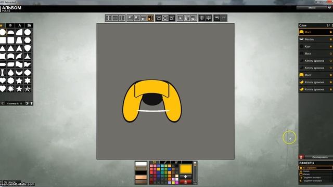Toggle star on last Коготь дракона layer
This screenshot has width=333, height=187.
pyautogui.click(x=331, y=89)
